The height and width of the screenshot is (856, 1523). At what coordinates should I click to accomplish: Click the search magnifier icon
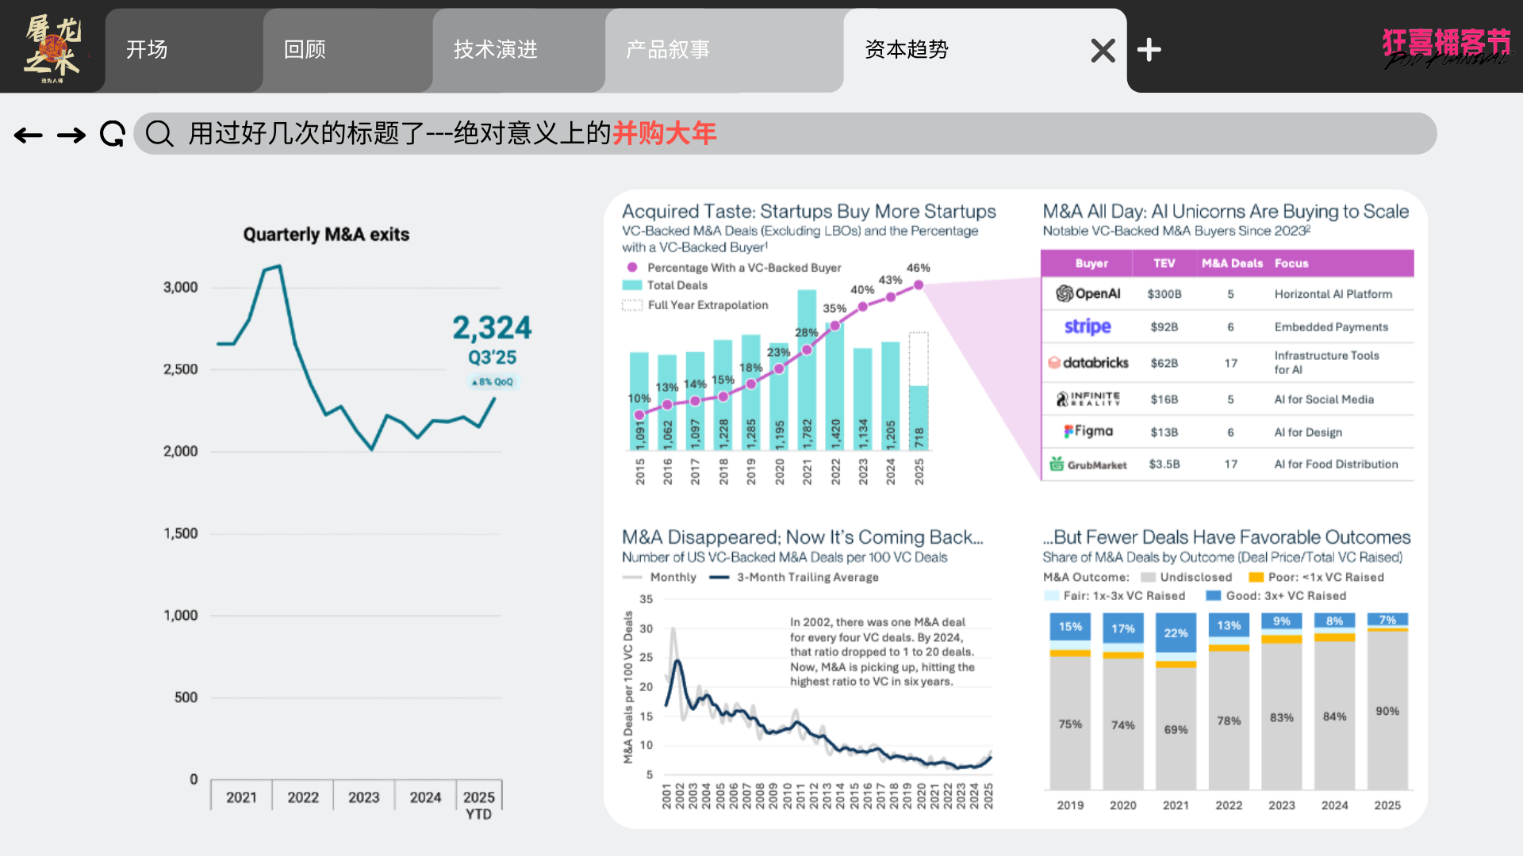(x=159, y=134)
